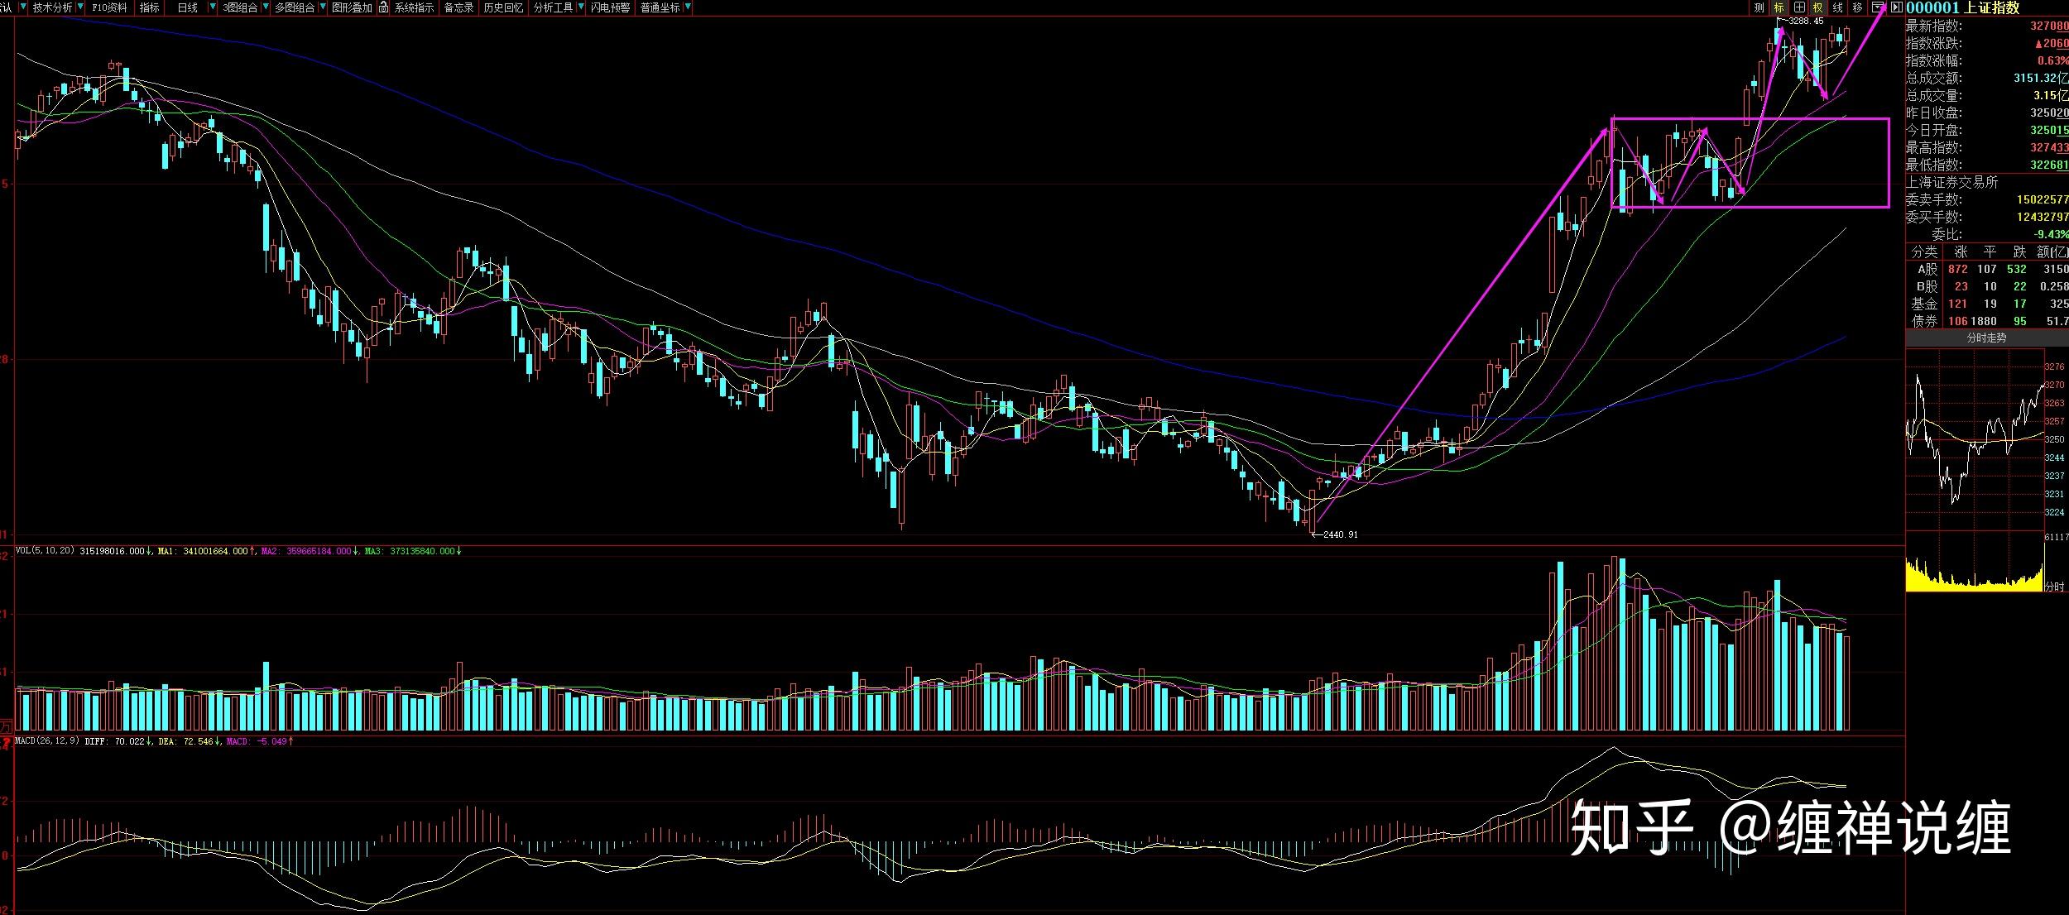This screenshot has height=915, width=2069.
Task: Open the 指标 indicator menu
Action: pos(150,7)
